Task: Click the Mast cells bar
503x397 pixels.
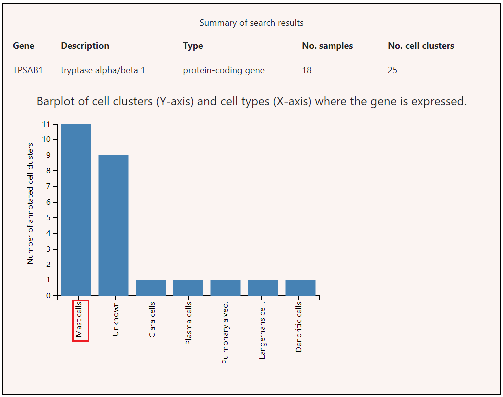Action: tap(76, 210)
